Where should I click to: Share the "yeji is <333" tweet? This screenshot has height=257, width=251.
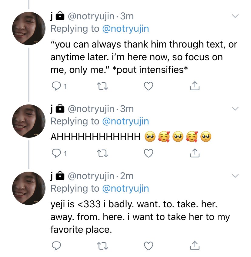[195, 245]
